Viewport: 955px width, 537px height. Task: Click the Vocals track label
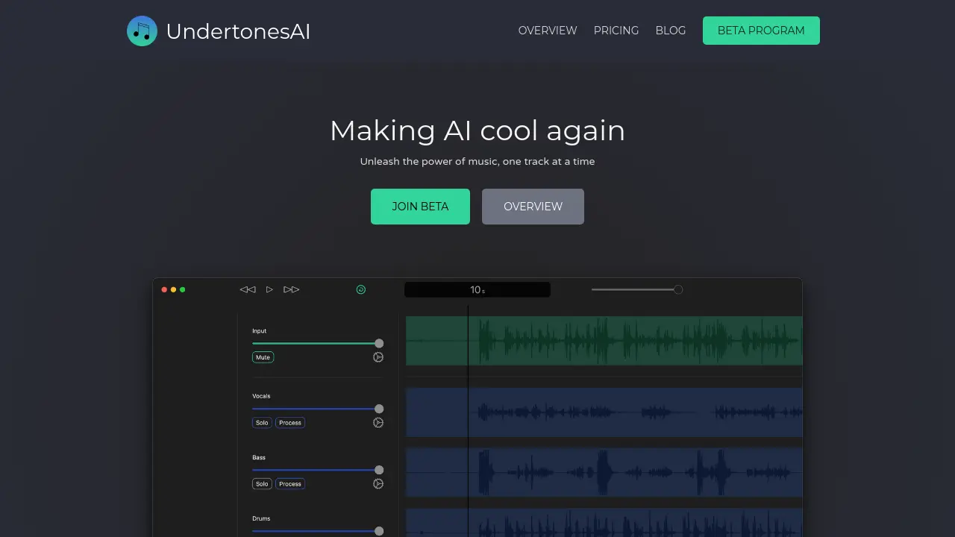(261, 396)
